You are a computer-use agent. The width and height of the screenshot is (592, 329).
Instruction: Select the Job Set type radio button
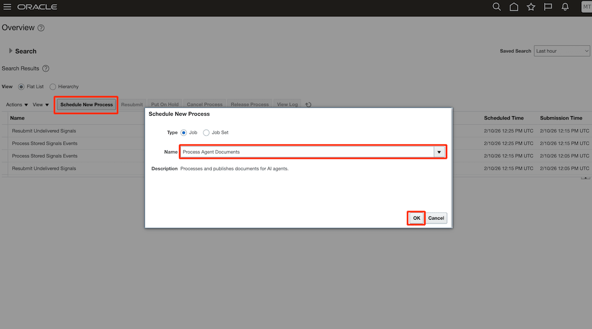click(x=206, y=132)
